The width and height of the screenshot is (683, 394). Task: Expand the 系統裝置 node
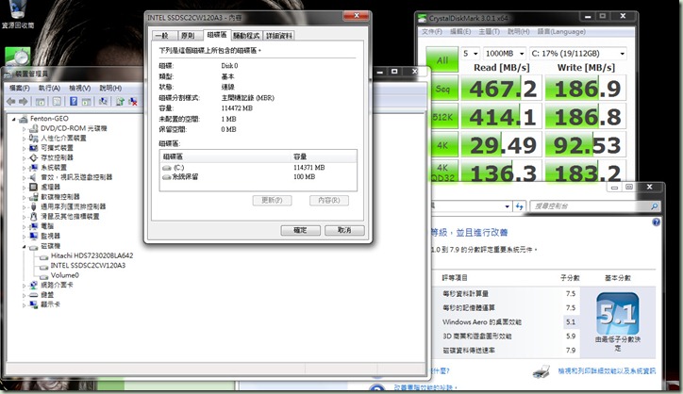[x=24, y=168]
